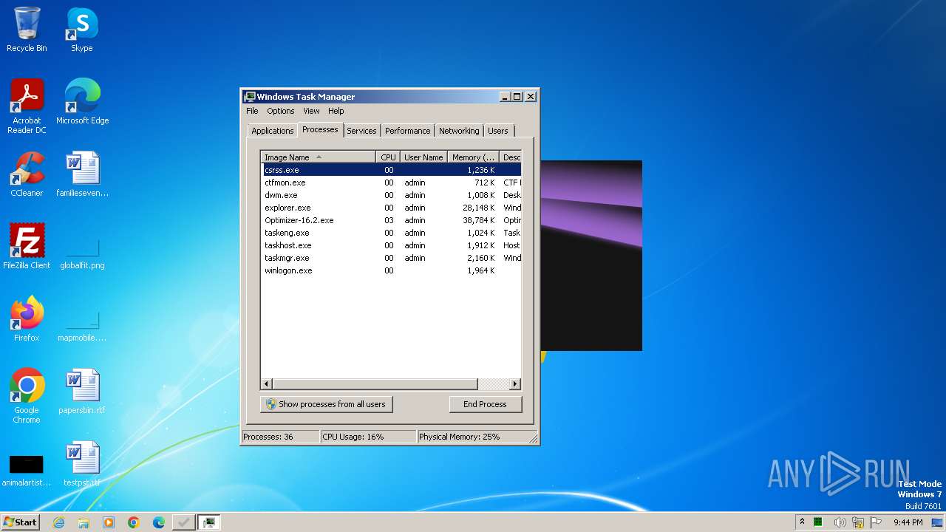Image resolution: width=946 pixels, height=532 pixels.
Task: Click the Show Desktop button on the taskbar
Action: [938, 522]
